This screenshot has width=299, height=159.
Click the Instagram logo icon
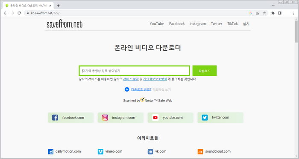point(105,118)
